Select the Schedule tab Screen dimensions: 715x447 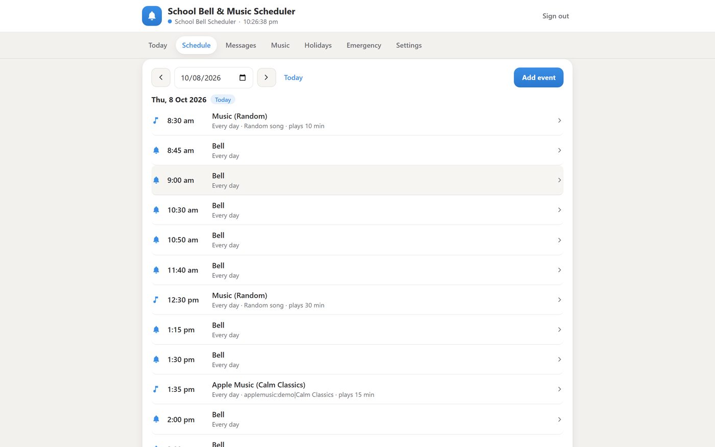(196, 45)
